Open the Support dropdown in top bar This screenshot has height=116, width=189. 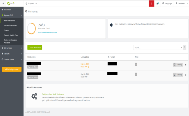tap(33, 3)
